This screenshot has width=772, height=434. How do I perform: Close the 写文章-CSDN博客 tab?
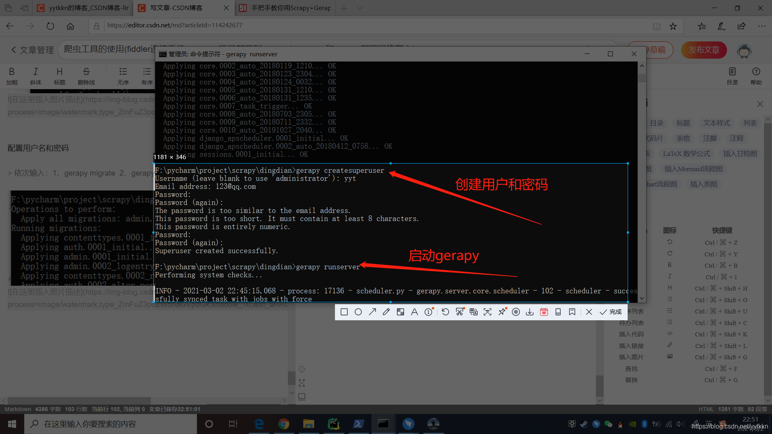[226, 8]
